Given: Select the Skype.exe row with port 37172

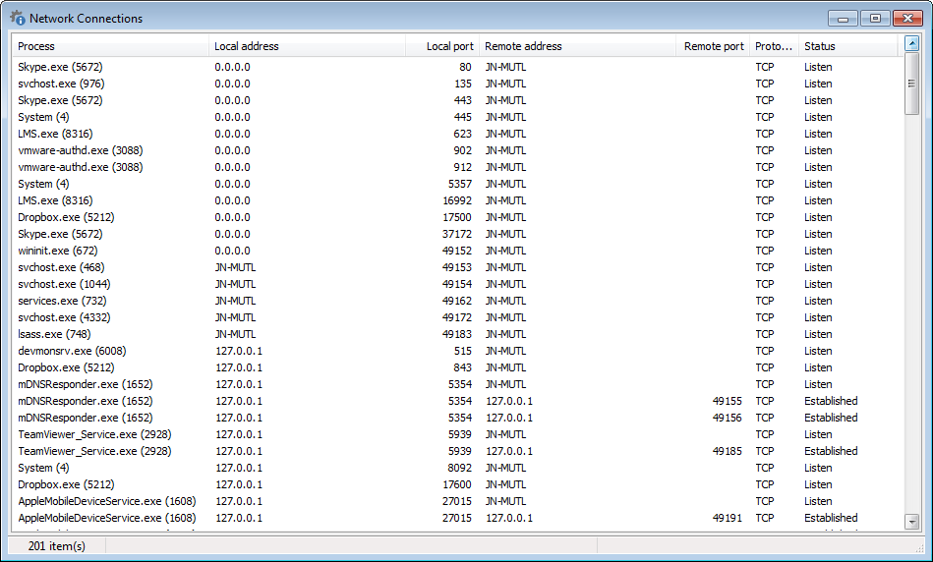Looking at the screenshot, I should pyautogui.click(x=457, y=234).
